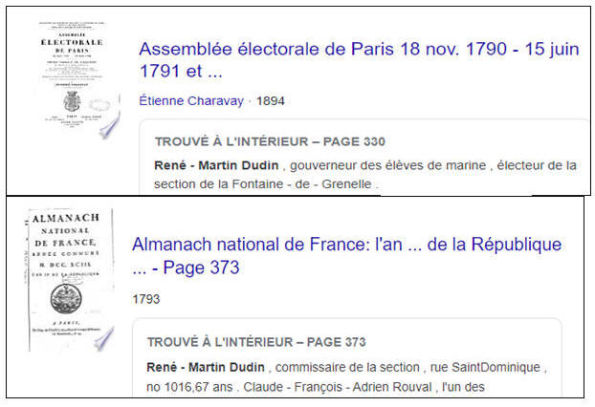Open the "Almanach national de France" title link
The width and height of the screenshot is (595, 407).
[346, 245]
